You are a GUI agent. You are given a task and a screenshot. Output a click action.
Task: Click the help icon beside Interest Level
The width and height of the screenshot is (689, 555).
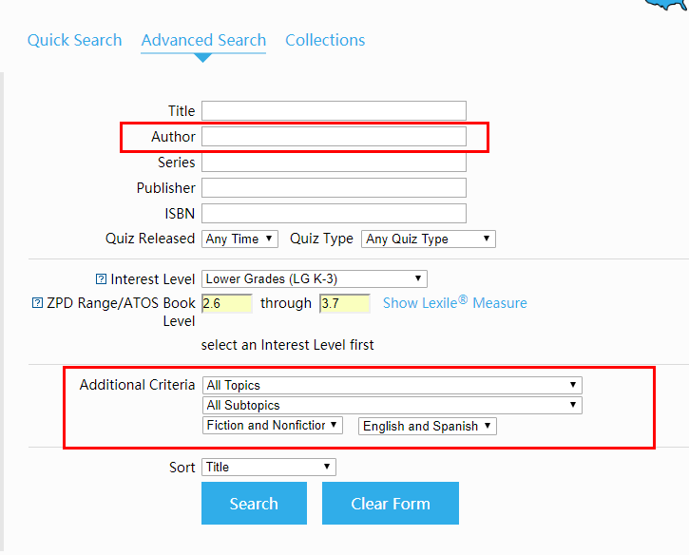point(101,279)
